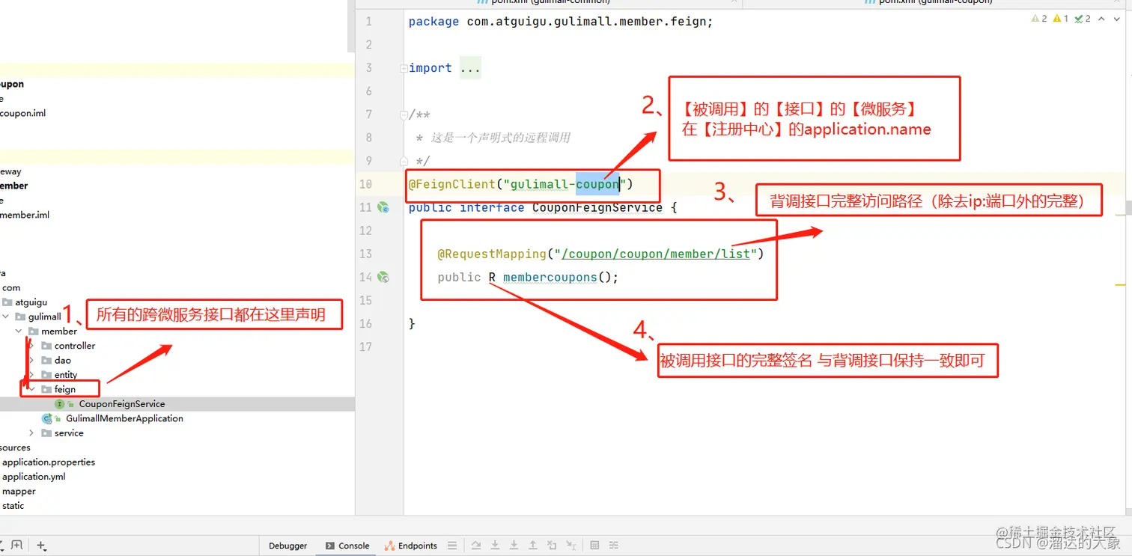Click the @RequestMapping annotation on line 13
This screenshot has width=1132, height=556.
pos(493,254)
